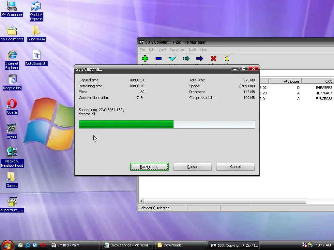This screenshot has height=250, width=334.
Task: Open the Tools menu in 7-Zip
Action: click(192, 49)
